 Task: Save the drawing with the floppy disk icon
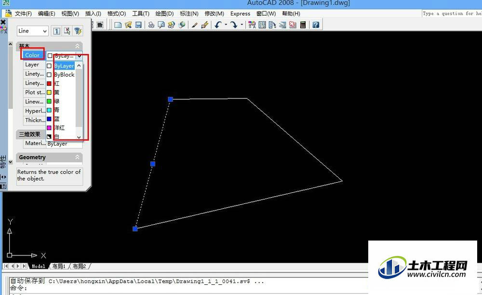click(138, 25)
